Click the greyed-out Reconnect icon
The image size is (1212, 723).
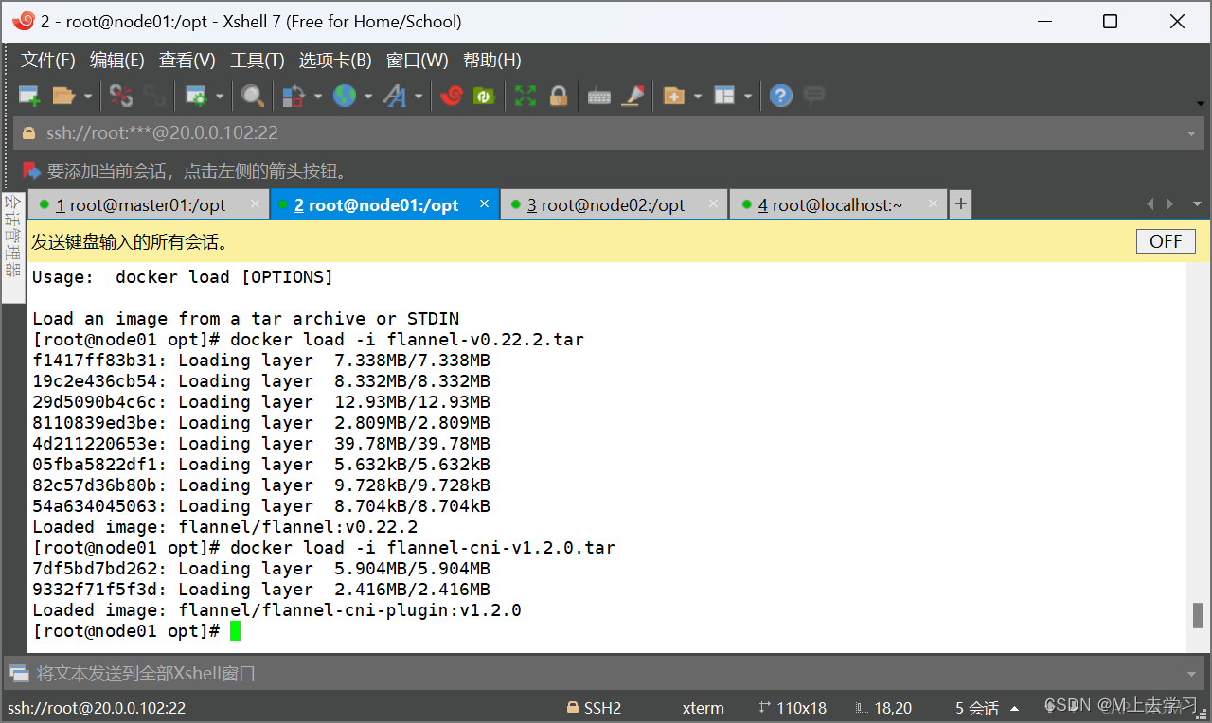click(x=153, y=96)
